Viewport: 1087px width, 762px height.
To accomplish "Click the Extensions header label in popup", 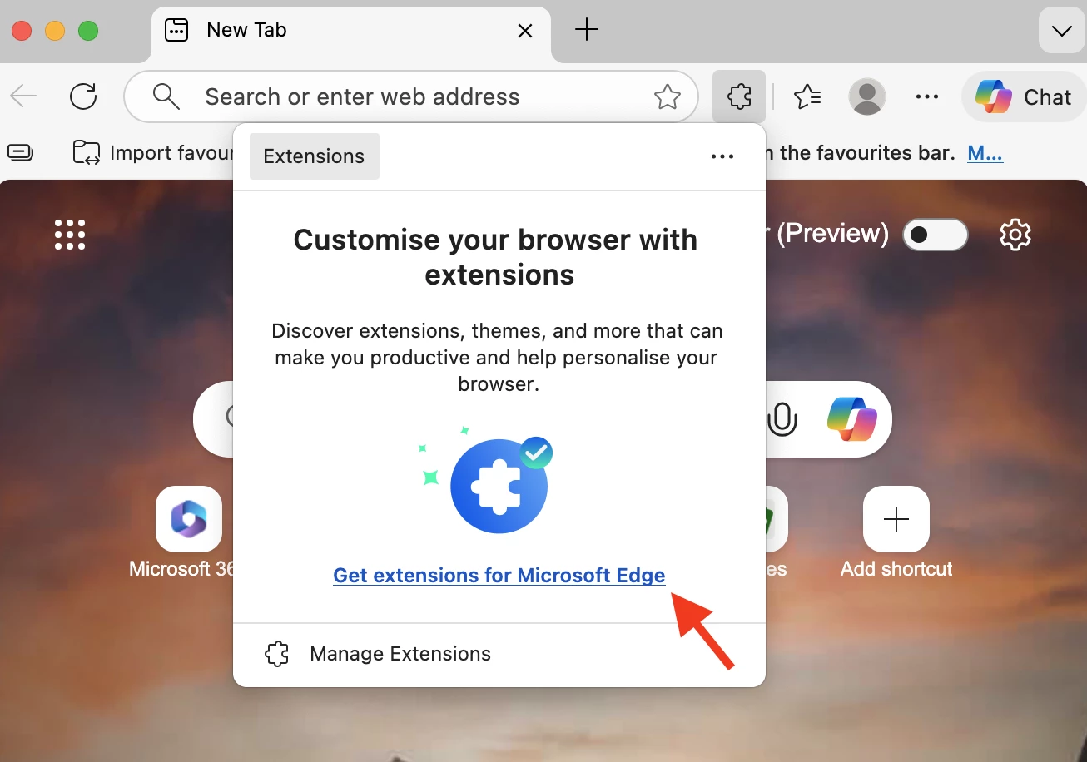I will point(314,156).
